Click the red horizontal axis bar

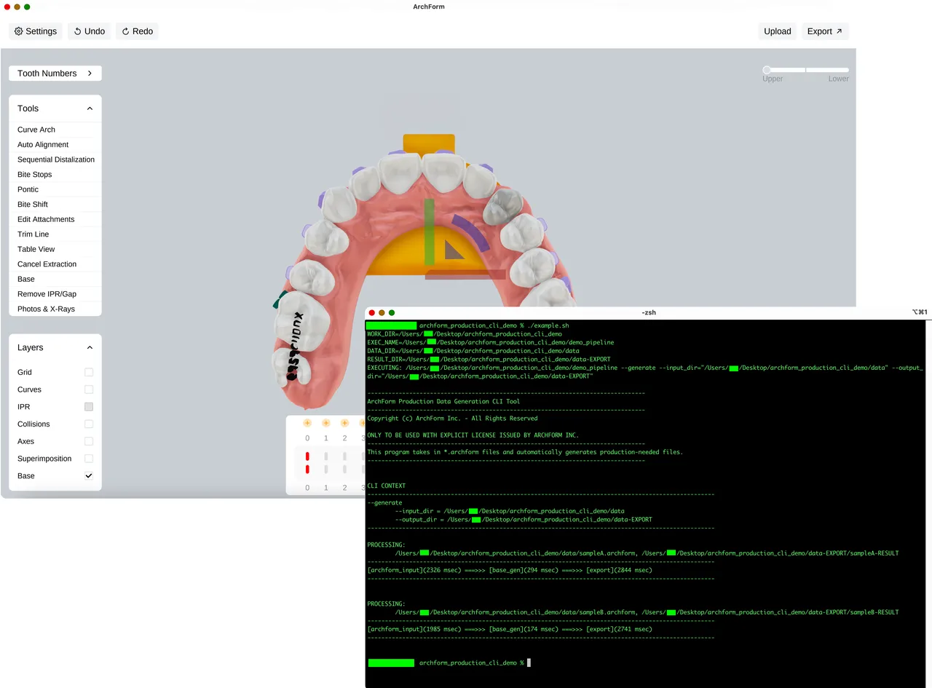(x=465, y=274)
